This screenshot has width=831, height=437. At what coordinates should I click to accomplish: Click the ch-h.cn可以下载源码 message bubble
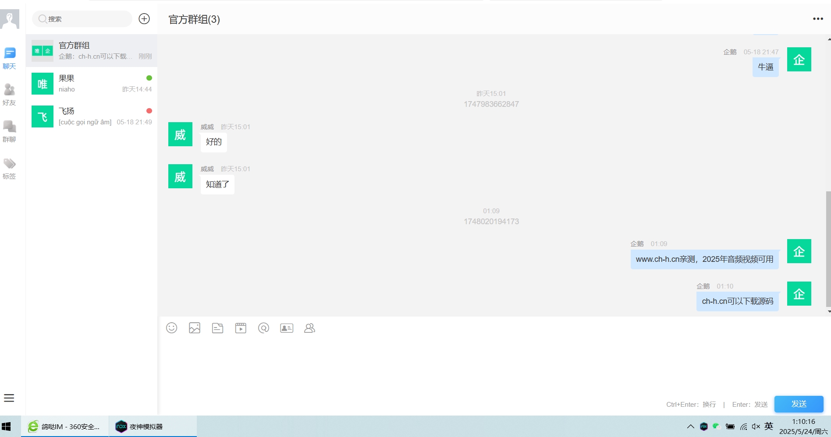(x=738, y=301)
